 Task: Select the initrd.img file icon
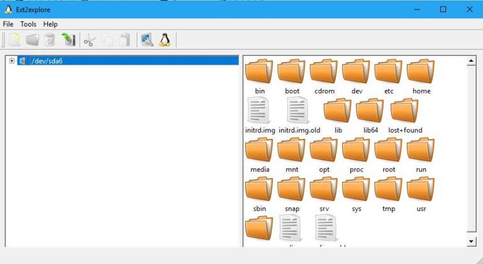click(x=258, y=110)
